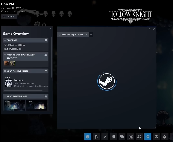Click the Game Overview panel resize grip
The width and height of the screenshot is (173, 142).
(51, 113)
